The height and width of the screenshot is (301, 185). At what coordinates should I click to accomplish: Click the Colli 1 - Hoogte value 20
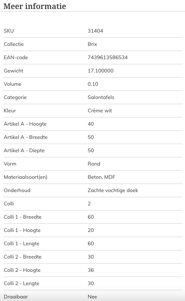(91, 230)
